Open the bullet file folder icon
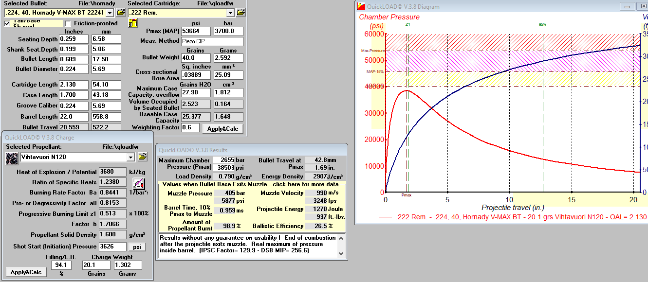Image resolution: width=648 pixels, height=282 pixels. (x=121, y=12)
